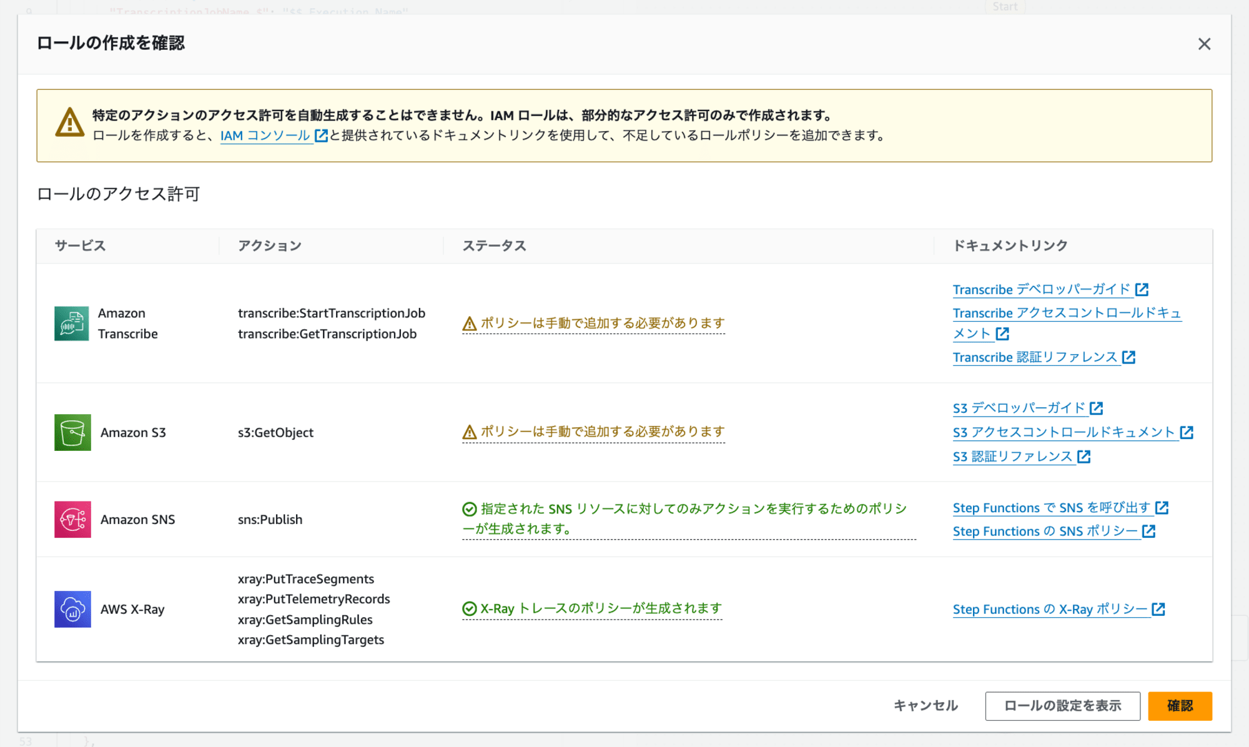Click xray:GetSamplingRules action text
This screenshot has width=1249, height=747.
(305, 620)
